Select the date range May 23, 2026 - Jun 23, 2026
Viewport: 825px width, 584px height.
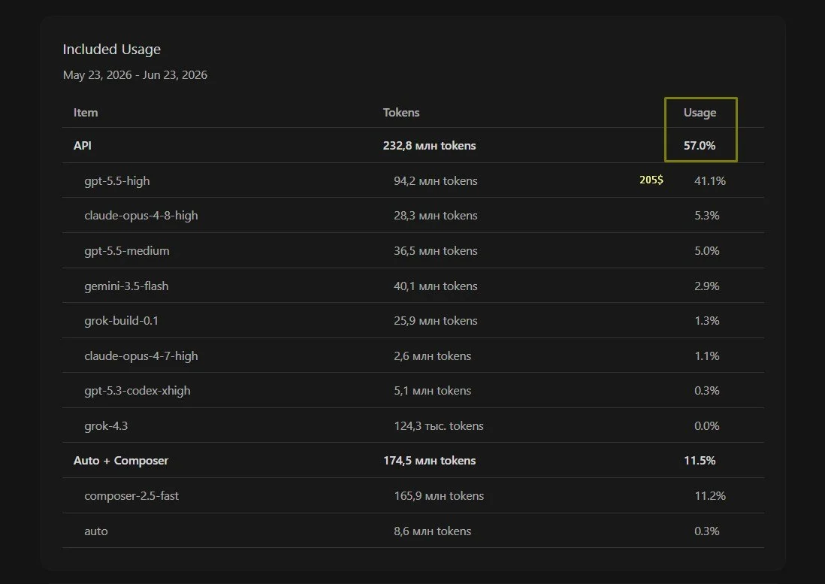point(135,74)
